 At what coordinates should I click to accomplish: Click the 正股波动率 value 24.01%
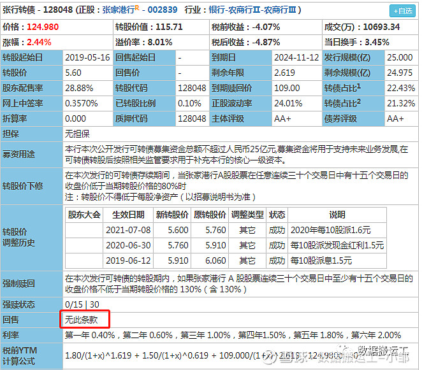288,104
